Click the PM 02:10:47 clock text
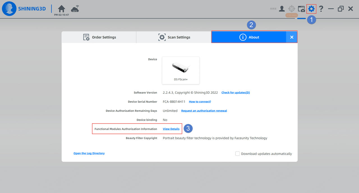 click(61, 15)
